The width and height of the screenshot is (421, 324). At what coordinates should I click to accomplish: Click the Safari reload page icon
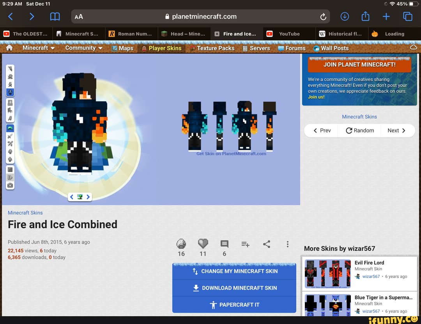point(323,17)
